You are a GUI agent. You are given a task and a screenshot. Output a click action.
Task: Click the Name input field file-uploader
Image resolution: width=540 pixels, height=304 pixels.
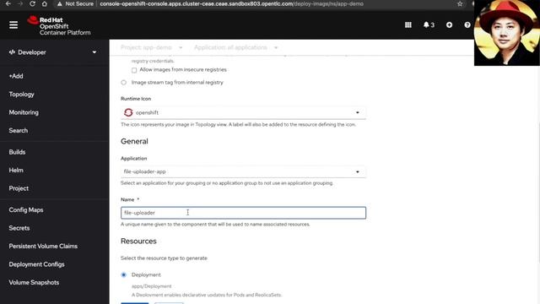click(243, 213)
